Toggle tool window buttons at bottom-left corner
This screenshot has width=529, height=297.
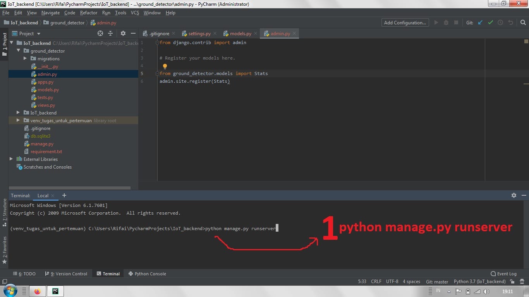5,282
